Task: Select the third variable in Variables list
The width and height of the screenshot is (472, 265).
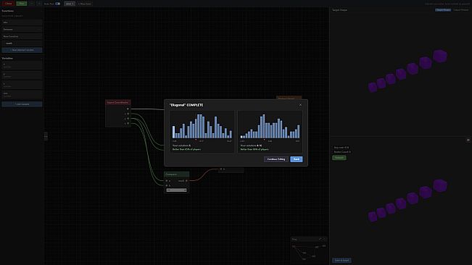Action: click(x=22, y=85)
